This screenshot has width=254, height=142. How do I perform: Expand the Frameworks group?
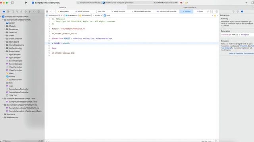pyautogui.click(x=3, y=118)
